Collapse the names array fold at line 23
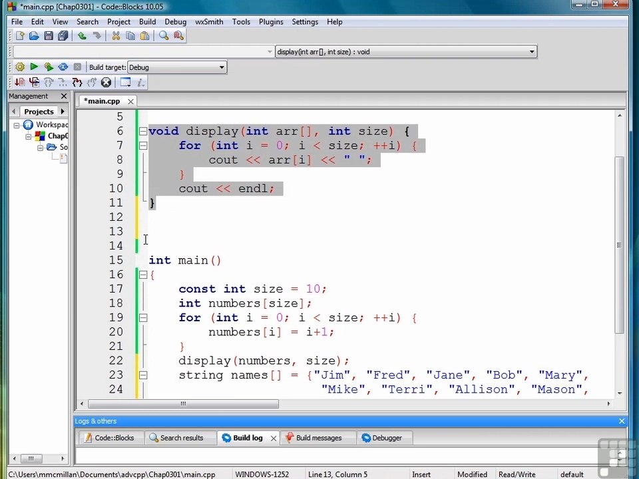The width and height of the screenshot is (639, 479). [x=143, y=375]
